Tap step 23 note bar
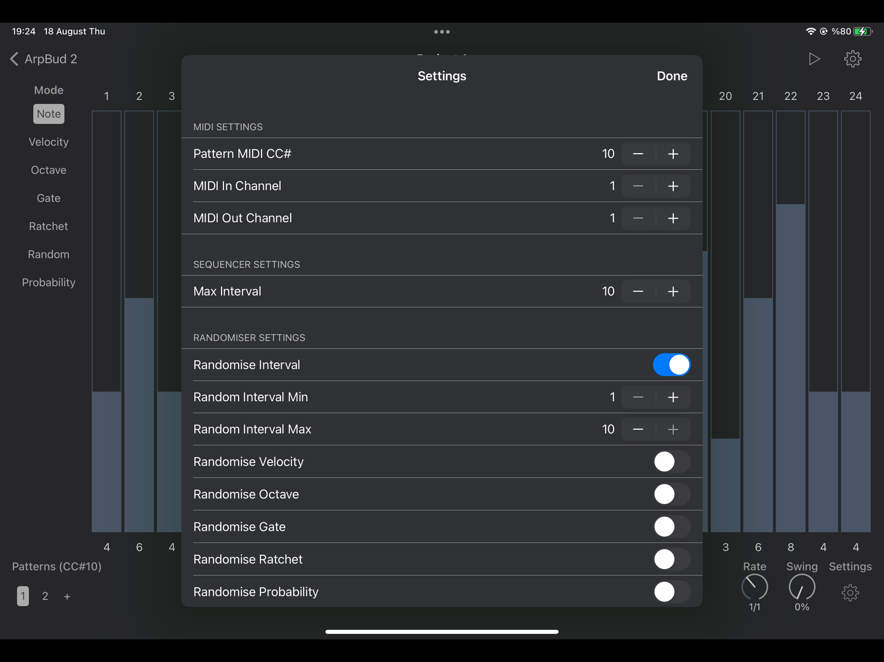The width and height of the screenshot is (884, 662). click(823, 321)
